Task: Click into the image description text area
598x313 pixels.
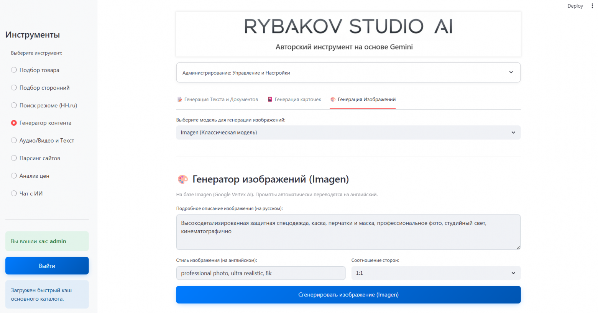Action: [x=348, y=232]
